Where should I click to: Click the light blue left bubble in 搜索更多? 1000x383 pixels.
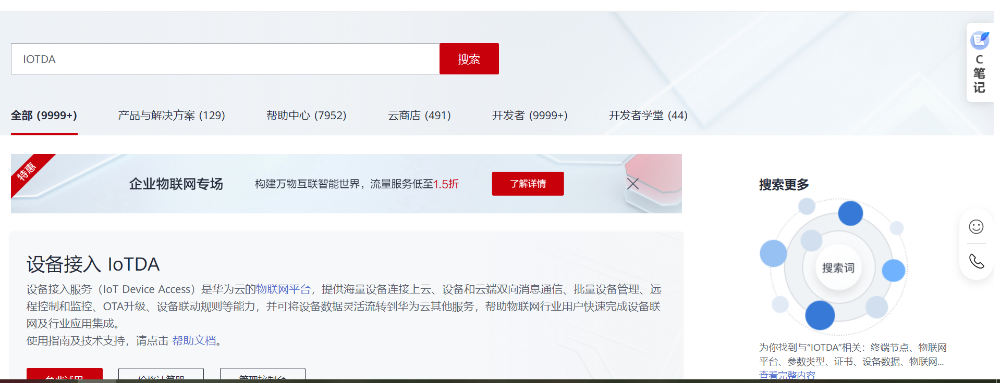pos(773,253)
